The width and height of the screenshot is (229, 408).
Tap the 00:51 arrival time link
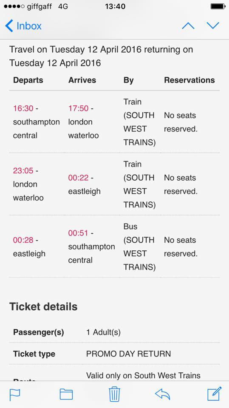[78, 233]
